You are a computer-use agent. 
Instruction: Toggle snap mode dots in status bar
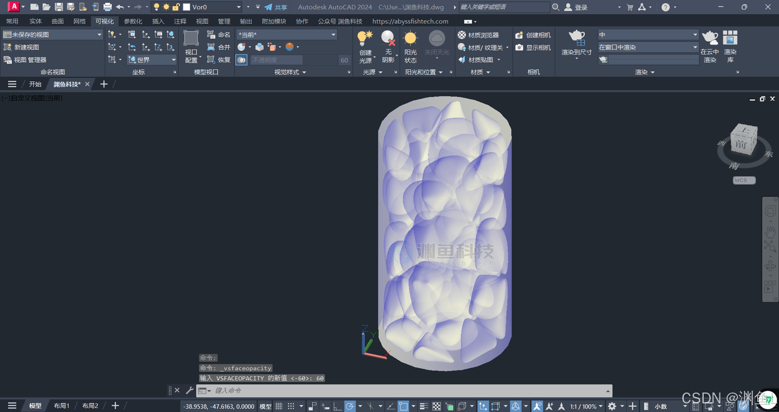pyautogui.click(x=291, y=406)
